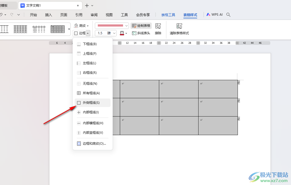Select the diagonal header (斜线表头) tool
291x185 pixels.
coord(141,33)
